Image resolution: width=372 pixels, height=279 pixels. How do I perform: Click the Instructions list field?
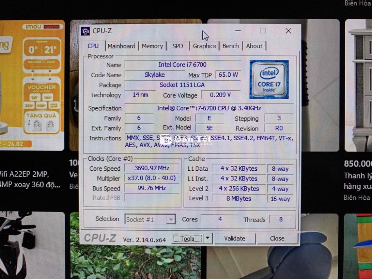click(209, 141)
